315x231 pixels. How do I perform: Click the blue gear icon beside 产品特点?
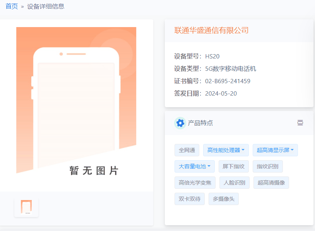[180, 123]
